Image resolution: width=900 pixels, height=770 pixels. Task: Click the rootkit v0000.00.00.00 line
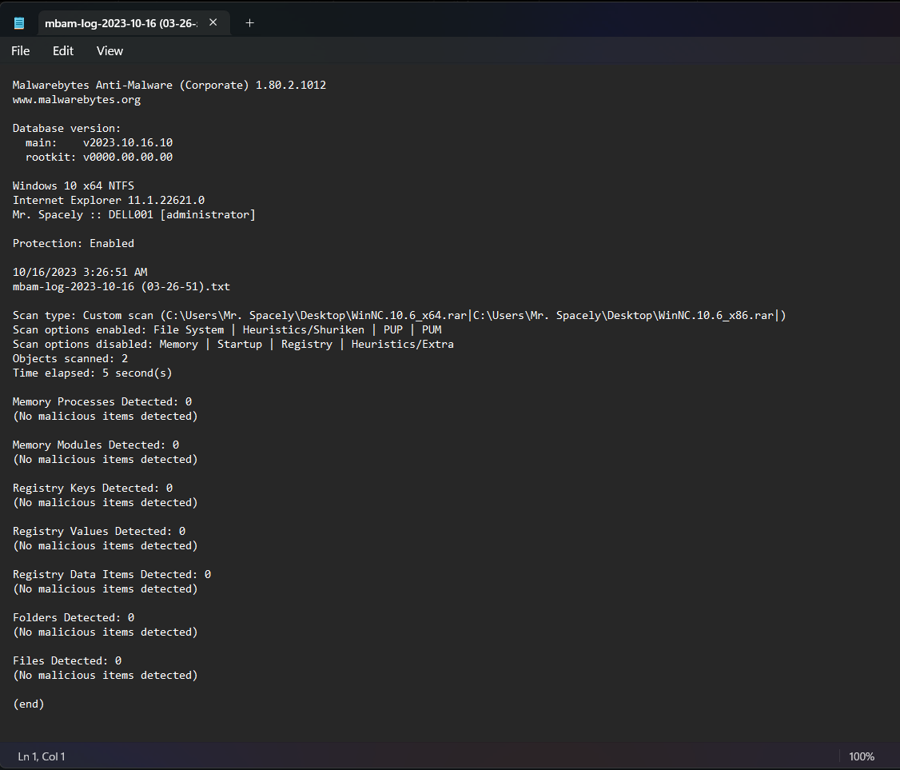click(x=99, y=158)
